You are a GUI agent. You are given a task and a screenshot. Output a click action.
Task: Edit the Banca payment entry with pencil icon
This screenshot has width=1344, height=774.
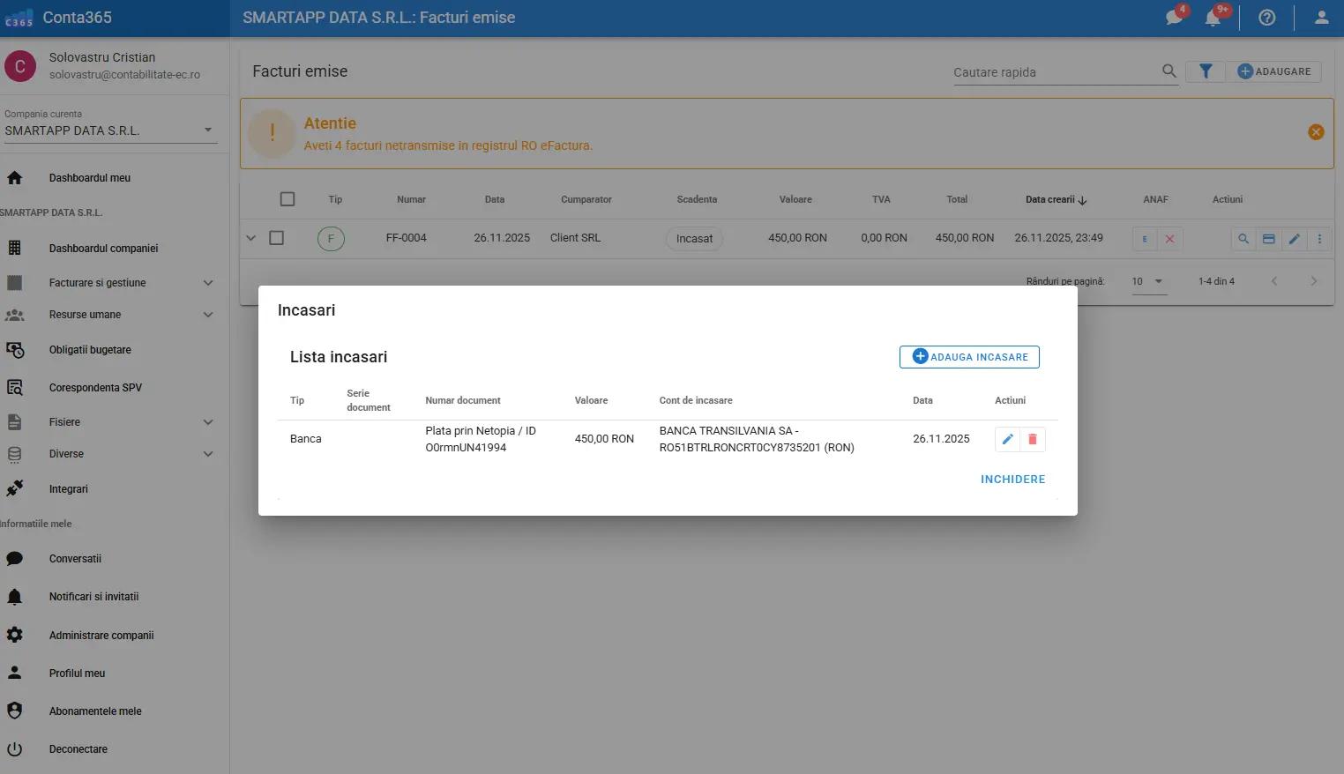click(x=1007, y=439)
